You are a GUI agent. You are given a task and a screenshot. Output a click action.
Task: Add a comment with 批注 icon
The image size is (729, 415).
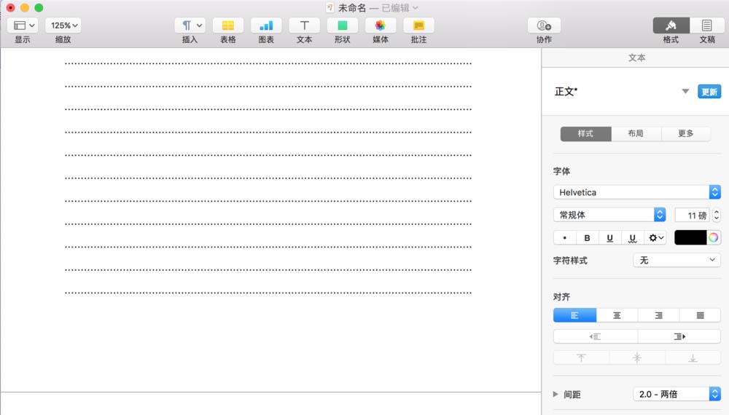click(x=418, y=25)
